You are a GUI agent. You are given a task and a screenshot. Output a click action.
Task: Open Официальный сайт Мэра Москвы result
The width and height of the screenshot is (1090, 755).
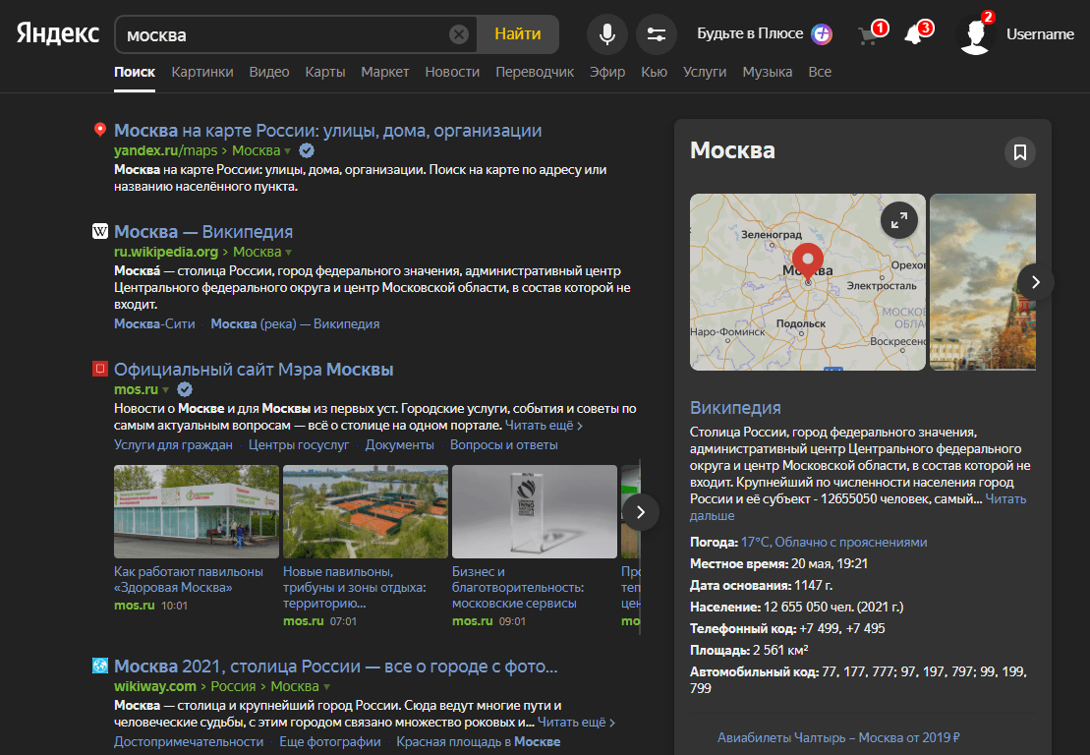[x=254, y=369]
